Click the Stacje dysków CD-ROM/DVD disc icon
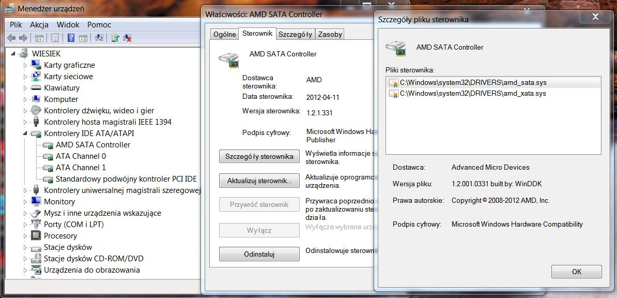 pyautogui.click(x=36, y=259)
